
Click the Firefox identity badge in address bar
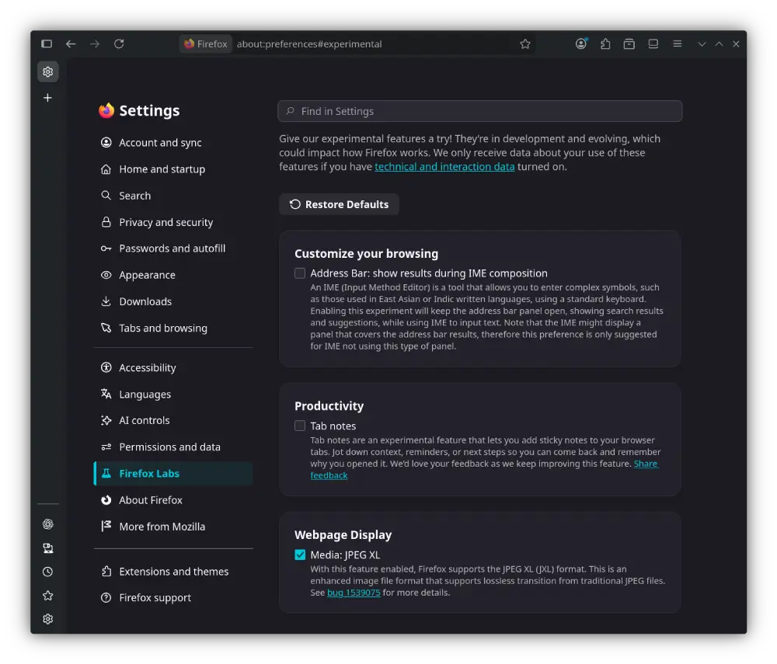206,44
